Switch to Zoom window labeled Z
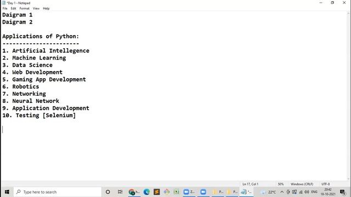 [189, 192]
